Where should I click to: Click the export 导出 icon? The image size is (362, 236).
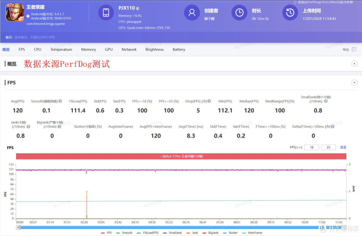point(354,50)
